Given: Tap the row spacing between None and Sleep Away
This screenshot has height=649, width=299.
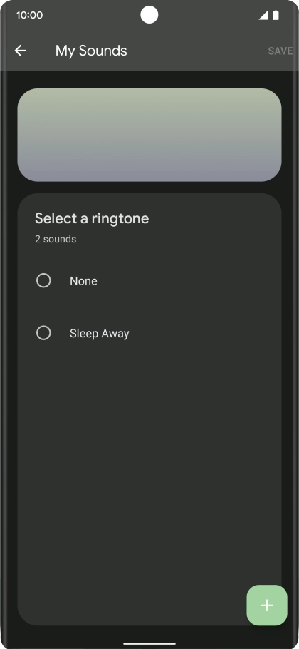Looking at the screenshot, I should click(149, 307).
